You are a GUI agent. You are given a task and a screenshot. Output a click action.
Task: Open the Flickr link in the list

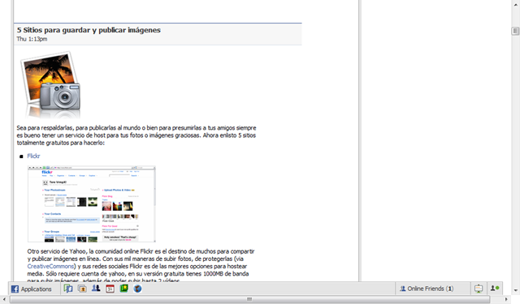[33, 156]
